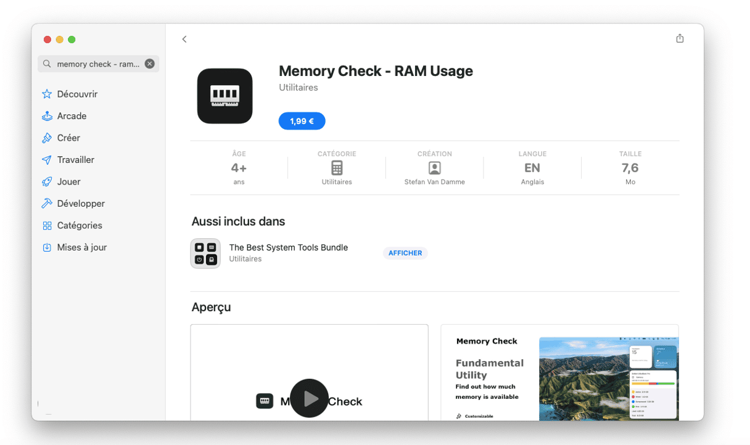This screenshot has width=750, height=445.
Task: Click the Développer hammer icon
Action: [47, 204]
